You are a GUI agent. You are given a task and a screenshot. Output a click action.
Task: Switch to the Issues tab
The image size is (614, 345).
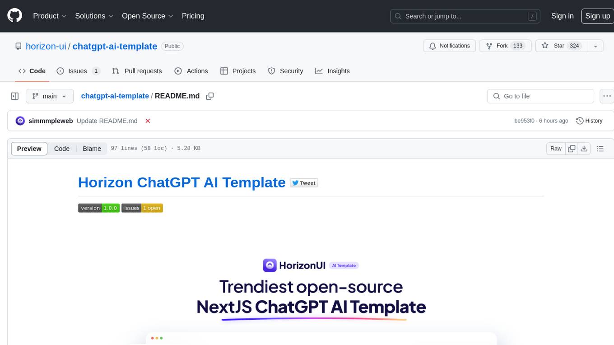(79, 71)
